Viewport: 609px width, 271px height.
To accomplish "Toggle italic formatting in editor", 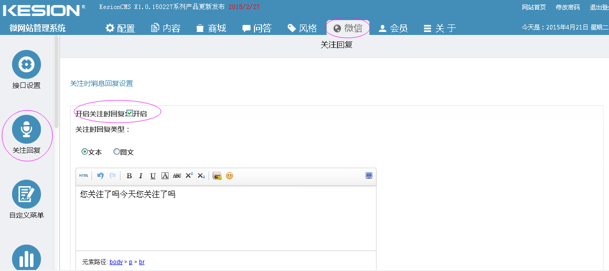I will (x=141, y=176).
